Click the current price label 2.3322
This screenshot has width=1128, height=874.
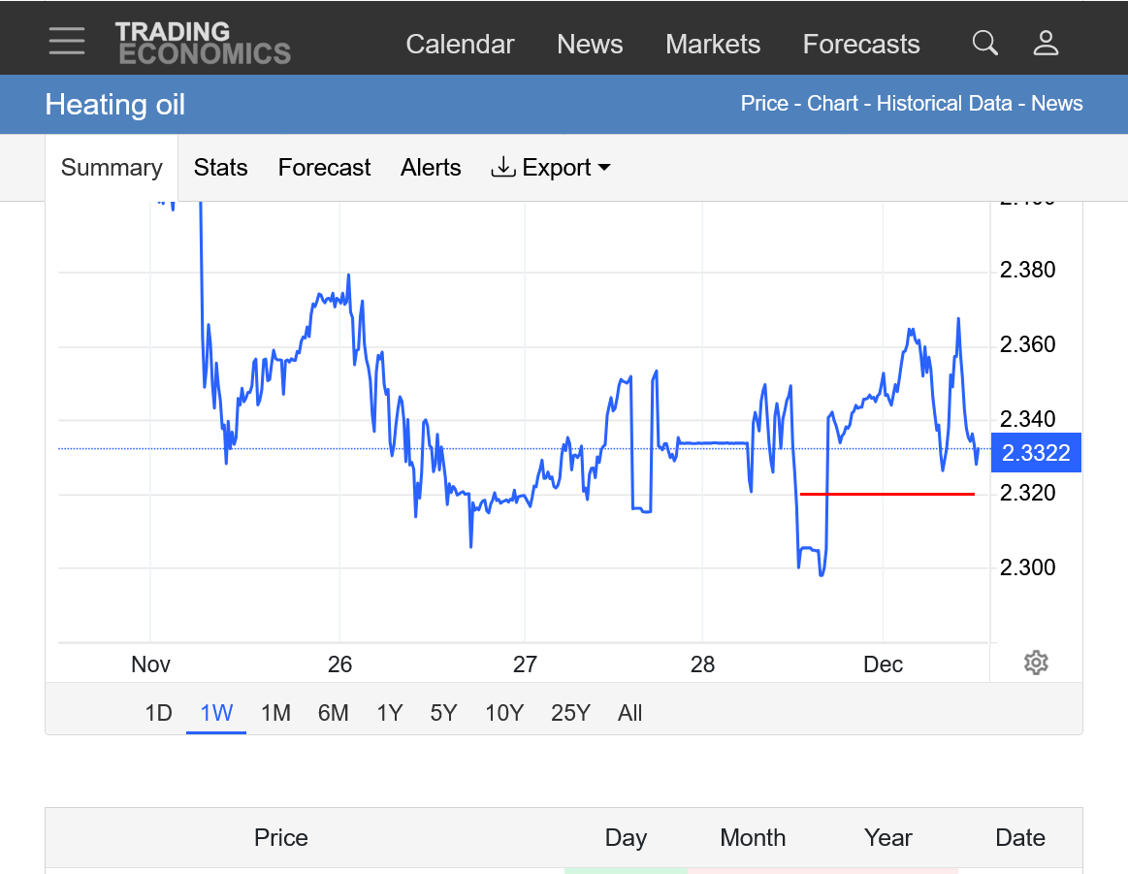tap(1035, 453)
